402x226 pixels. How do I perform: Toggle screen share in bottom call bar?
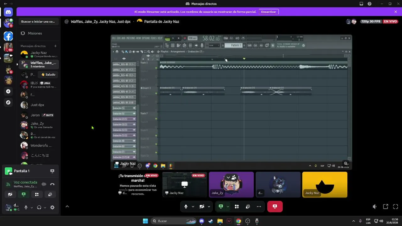coord(221,207)
